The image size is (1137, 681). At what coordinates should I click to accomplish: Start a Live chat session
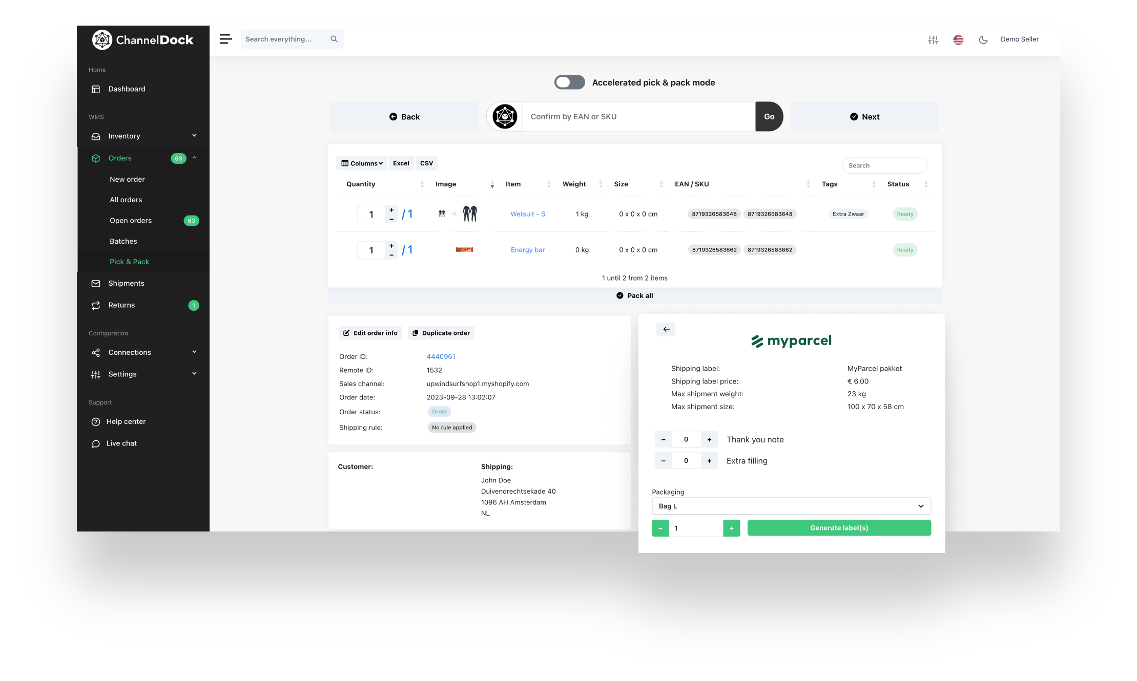point(121,443)
